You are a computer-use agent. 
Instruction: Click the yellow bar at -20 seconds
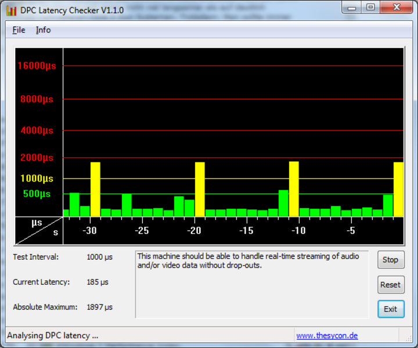point(200,189)
